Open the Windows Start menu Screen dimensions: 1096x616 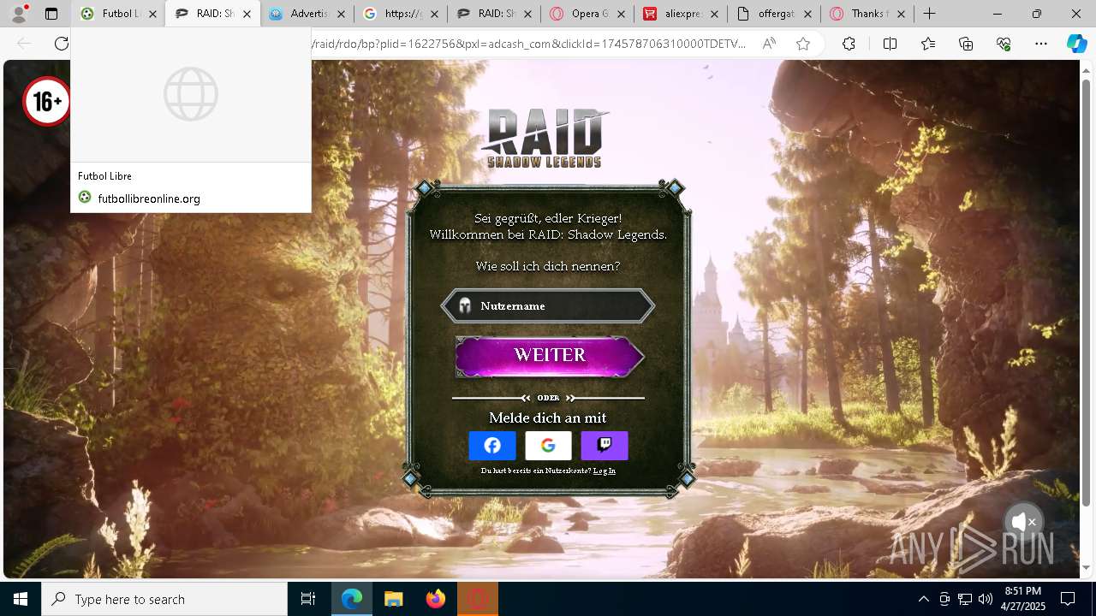tap(21, 599)
